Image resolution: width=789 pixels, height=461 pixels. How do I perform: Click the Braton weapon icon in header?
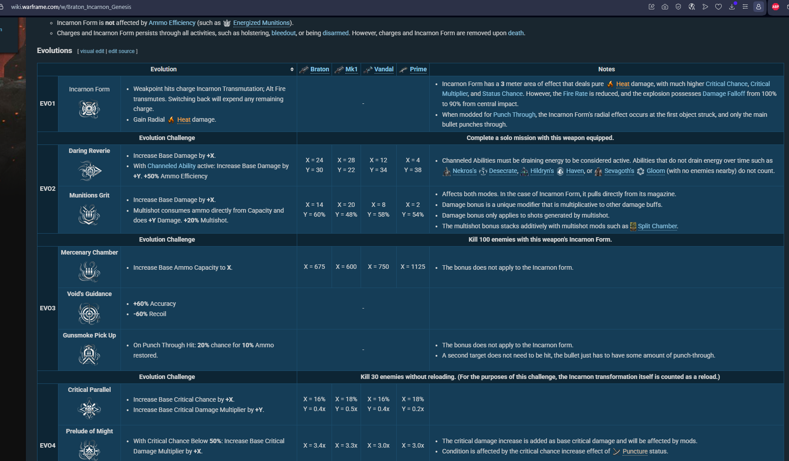tap(304, 70)
